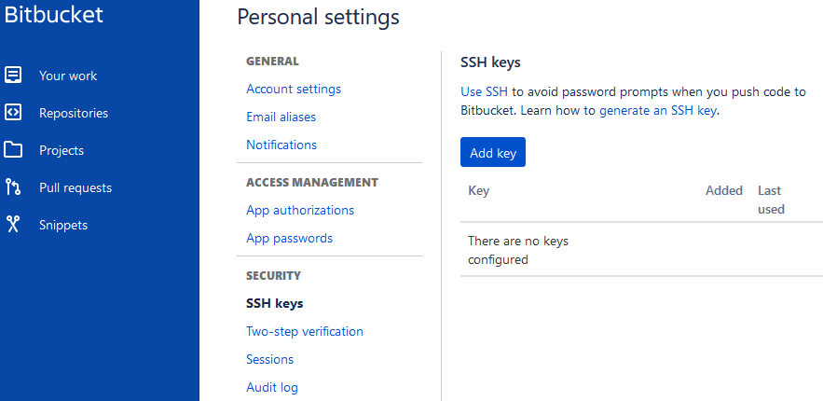The image size is (823, 401).
Task: Go to Email aliases settings
Action: (x=281, y=117)
